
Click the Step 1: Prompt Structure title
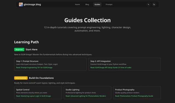(27, 61)
